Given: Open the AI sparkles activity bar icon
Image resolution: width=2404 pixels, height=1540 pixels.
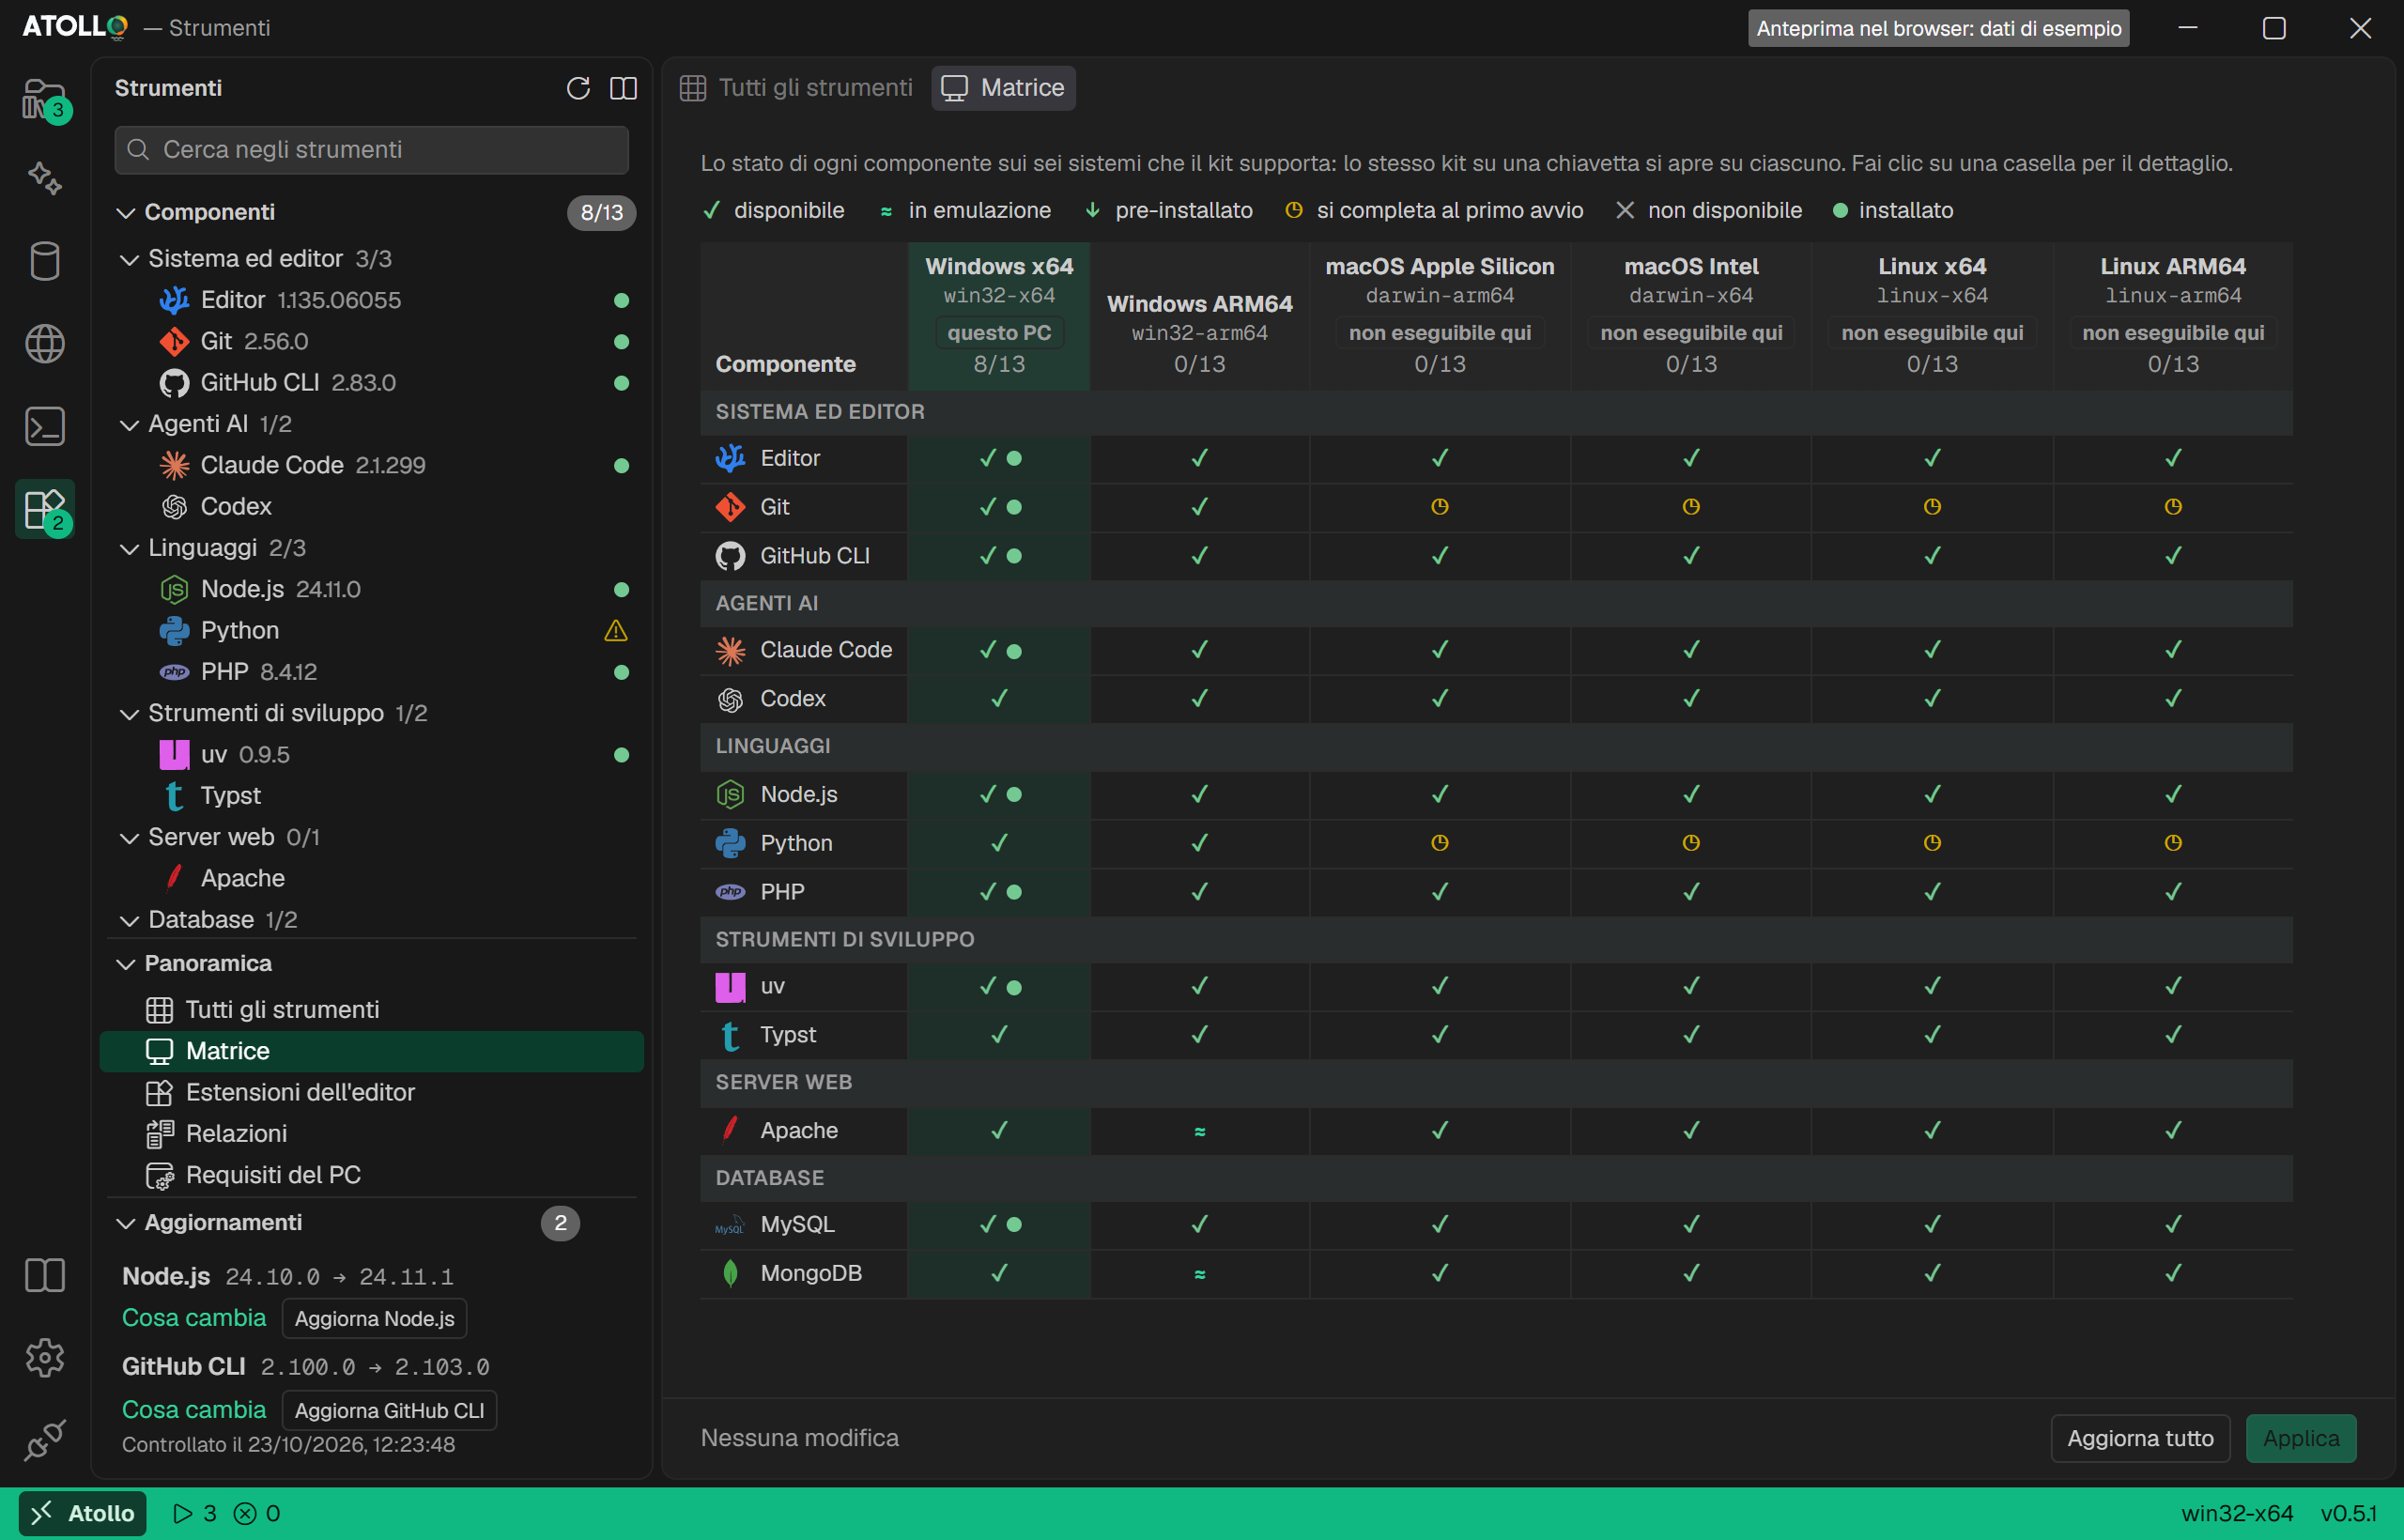Looking at the screenshot, I should click(x=45, y=179).
